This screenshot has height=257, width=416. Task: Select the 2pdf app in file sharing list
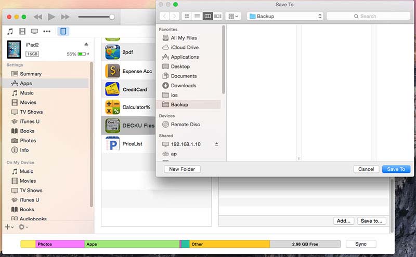pyautogui.click(x=128, y=52)
